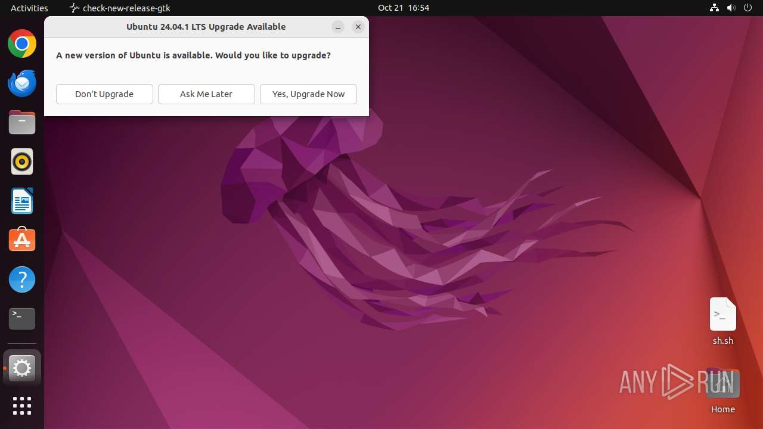
Task: Open Google Chrome from the dock
Action: tap(22, 43)
